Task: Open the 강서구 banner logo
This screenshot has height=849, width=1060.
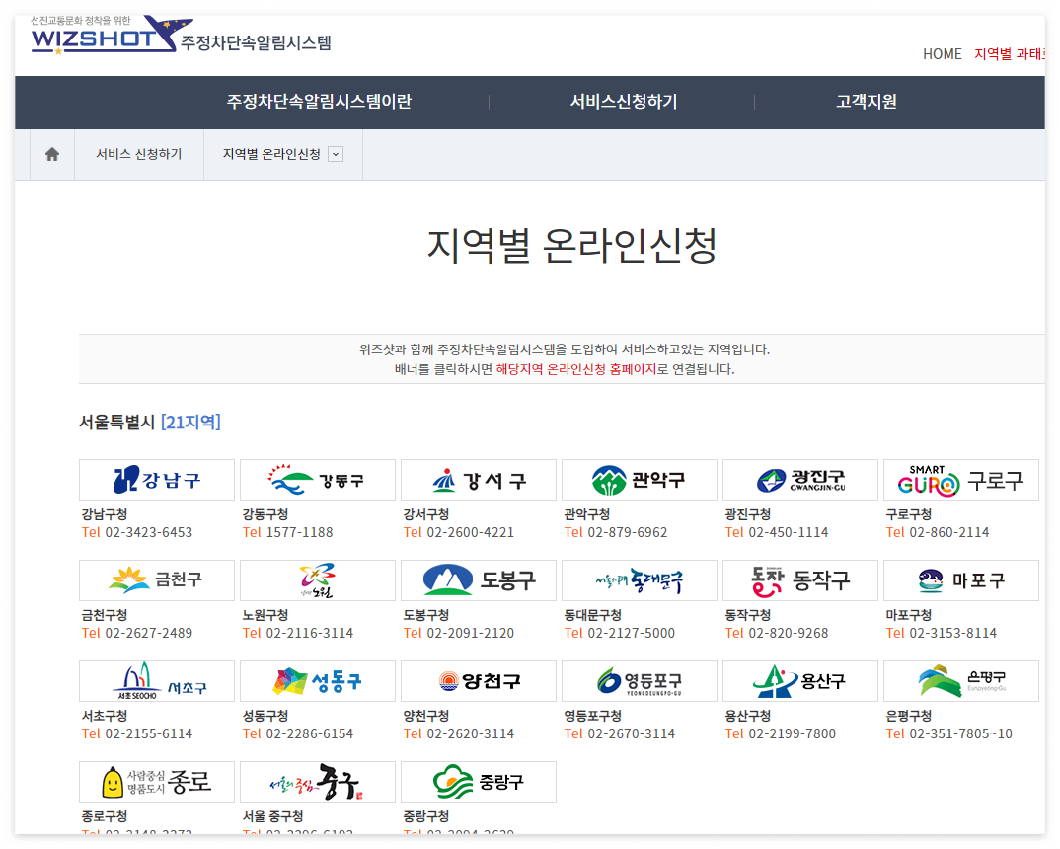Action: click(479, 480)
